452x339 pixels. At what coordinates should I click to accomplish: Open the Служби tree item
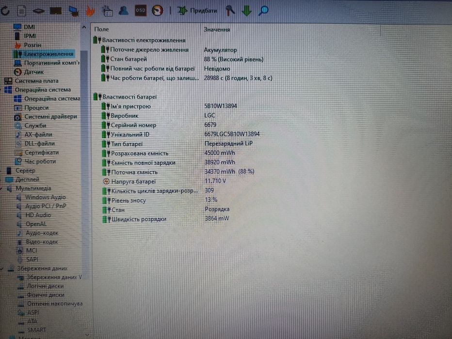tap(35, 125)
